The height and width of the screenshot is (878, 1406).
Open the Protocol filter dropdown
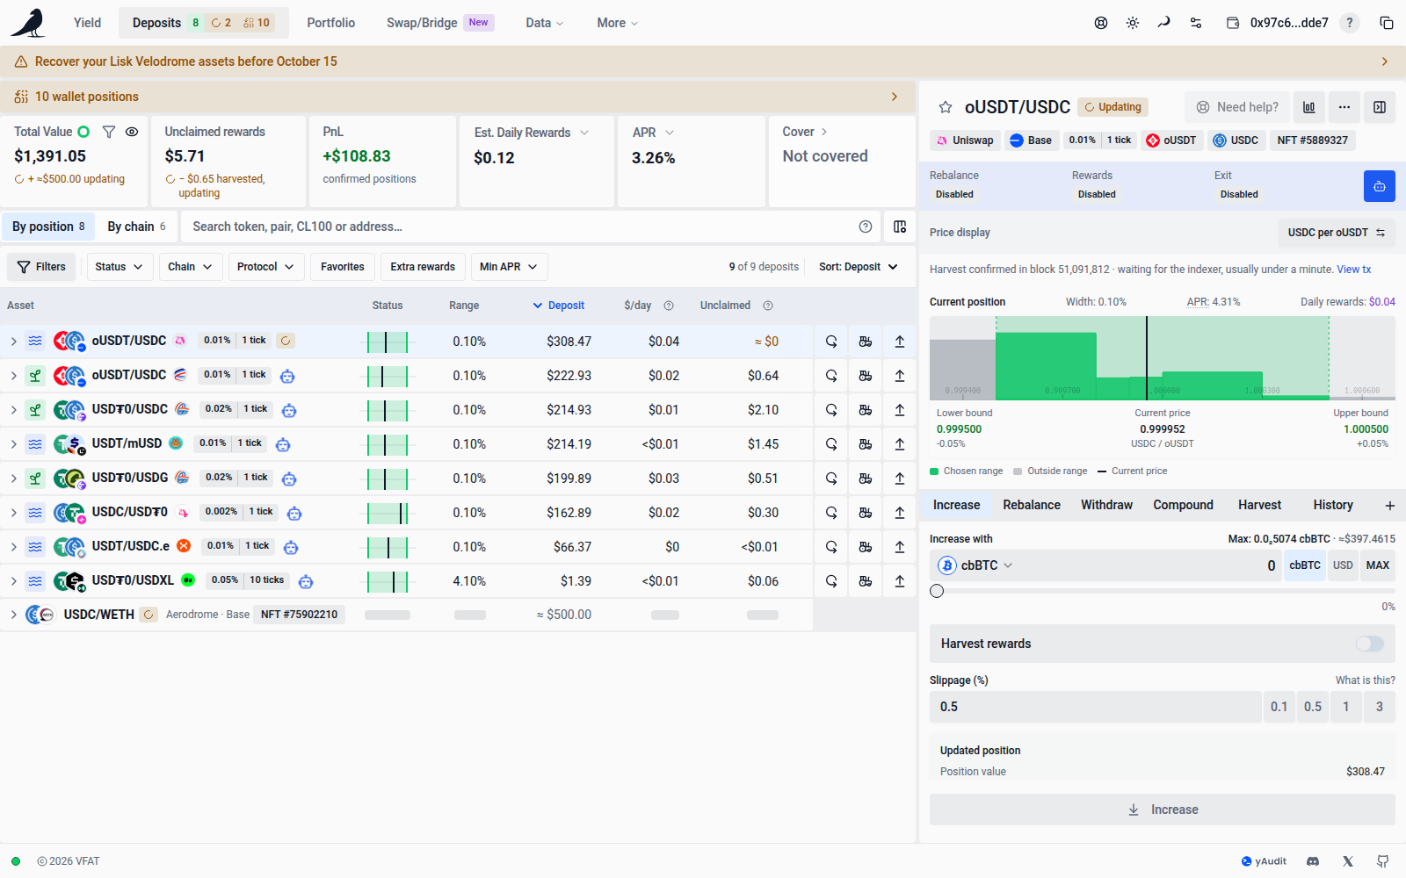tap(265, 267)
